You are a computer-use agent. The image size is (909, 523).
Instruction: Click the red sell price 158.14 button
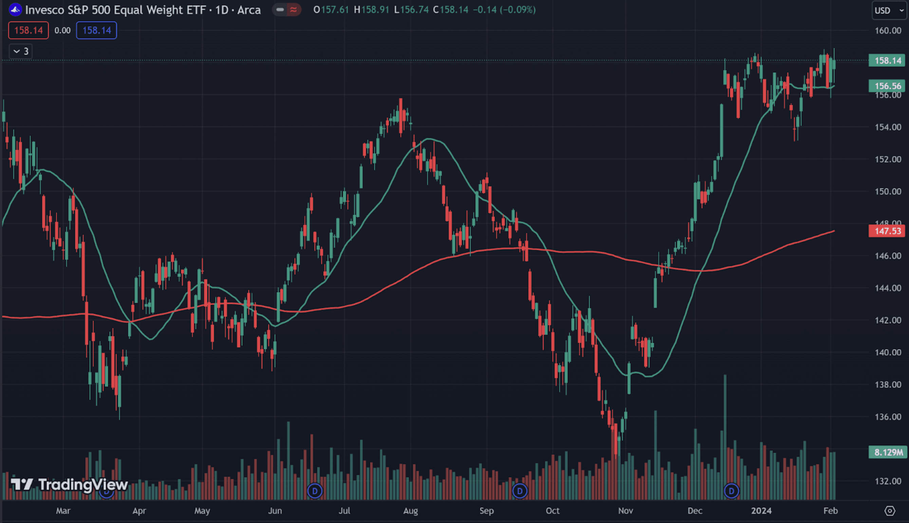point(29,31)
